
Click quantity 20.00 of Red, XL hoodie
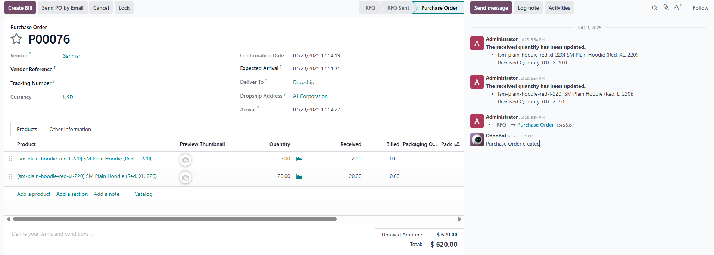(284, 176)
